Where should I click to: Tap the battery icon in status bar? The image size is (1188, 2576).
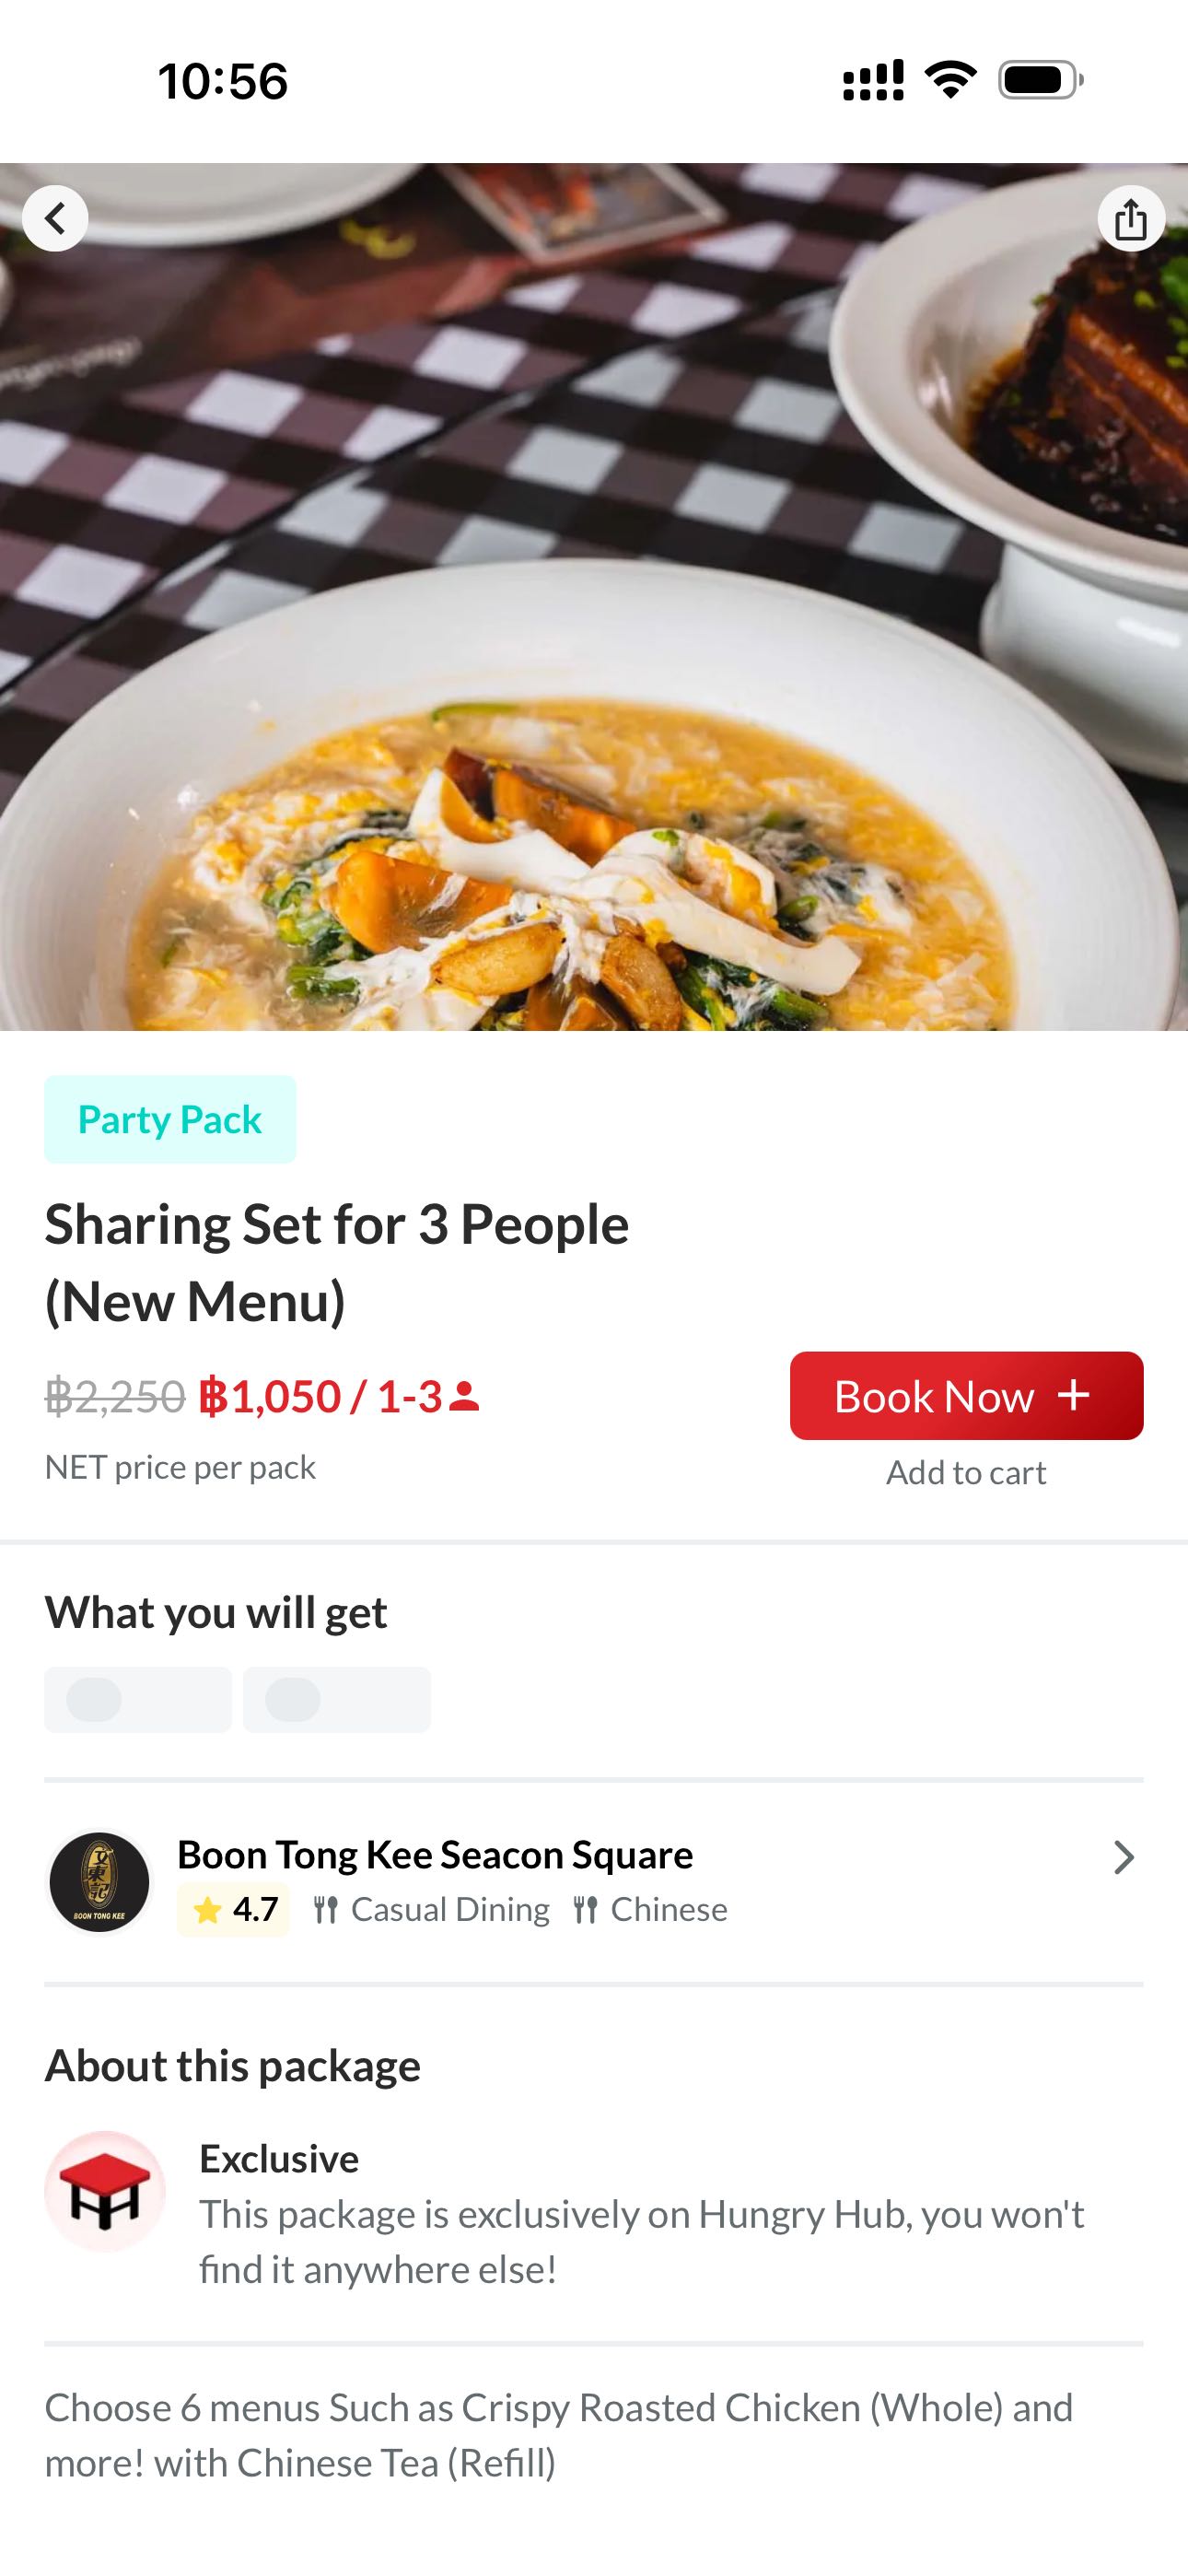(1040, 81)
